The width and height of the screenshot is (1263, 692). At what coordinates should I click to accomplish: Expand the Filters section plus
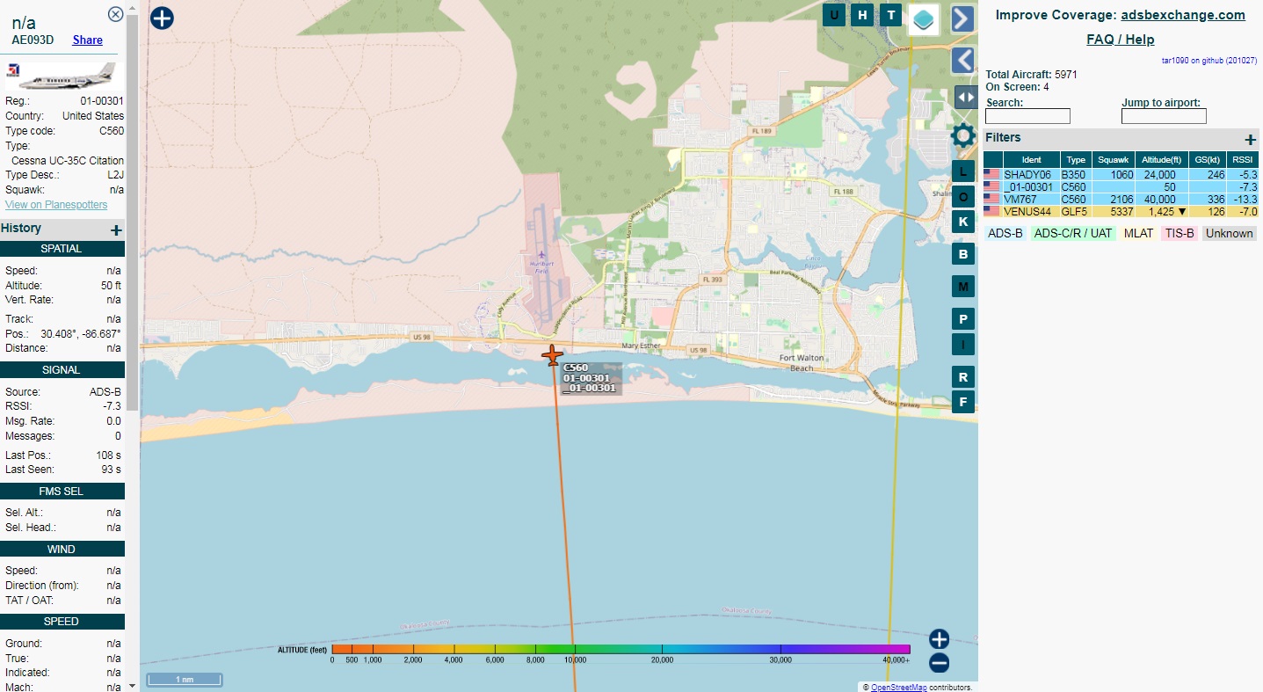tap(1251, 139)
